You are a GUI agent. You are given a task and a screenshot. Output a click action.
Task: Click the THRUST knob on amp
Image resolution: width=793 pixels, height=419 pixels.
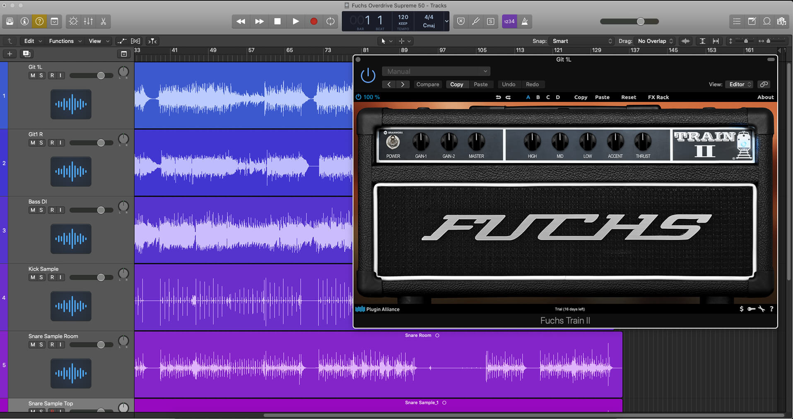click(x=643, y=142)
